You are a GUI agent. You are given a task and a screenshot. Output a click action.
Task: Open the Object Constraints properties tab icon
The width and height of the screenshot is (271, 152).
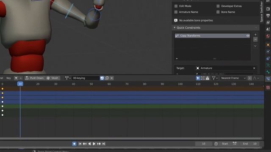coord(268,58)
